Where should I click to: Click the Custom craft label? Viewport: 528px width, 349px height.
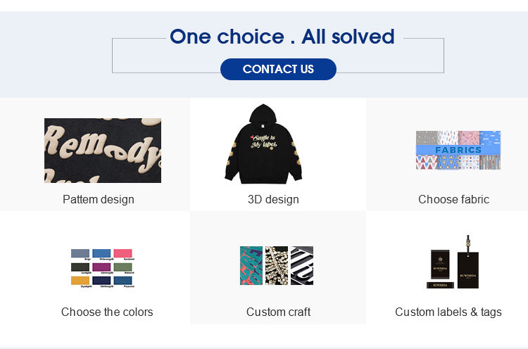[x=278, y=312]
